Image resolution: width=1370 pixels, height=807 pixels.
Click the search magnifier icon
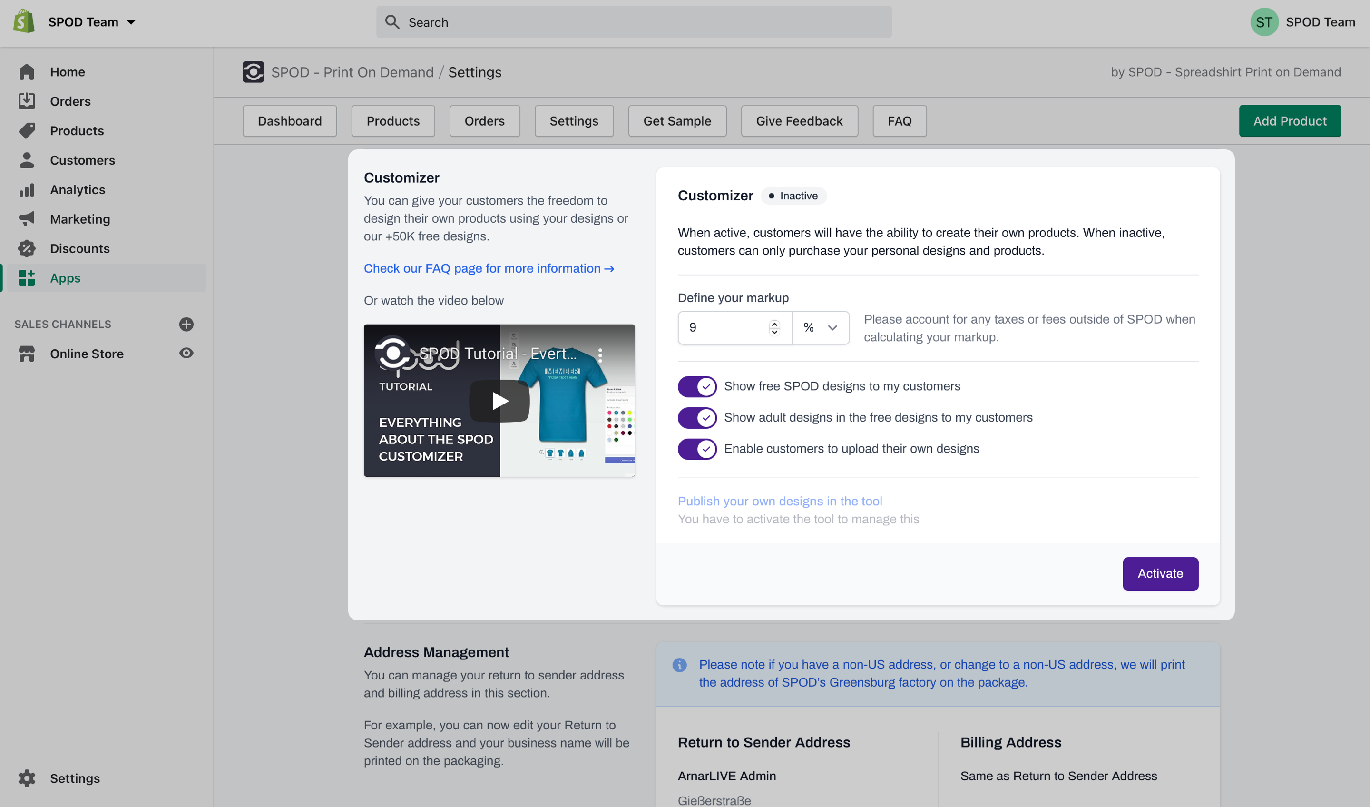click(x=392, y=22)
